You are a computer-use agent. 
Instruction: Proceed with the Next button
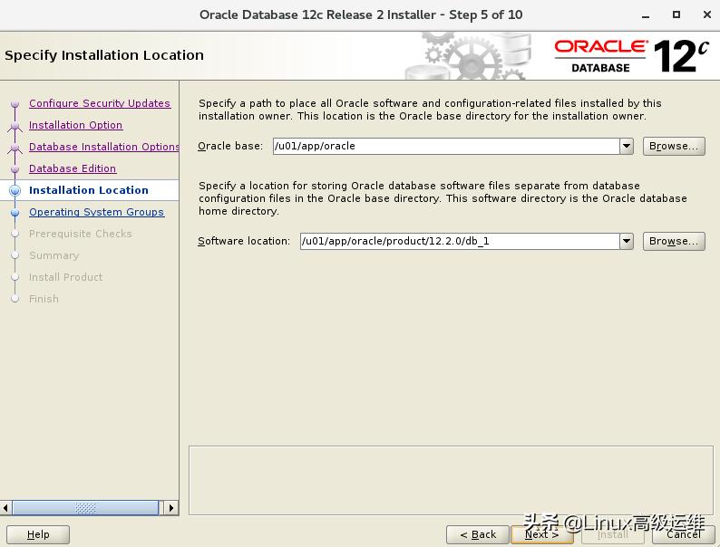(542, 534)
